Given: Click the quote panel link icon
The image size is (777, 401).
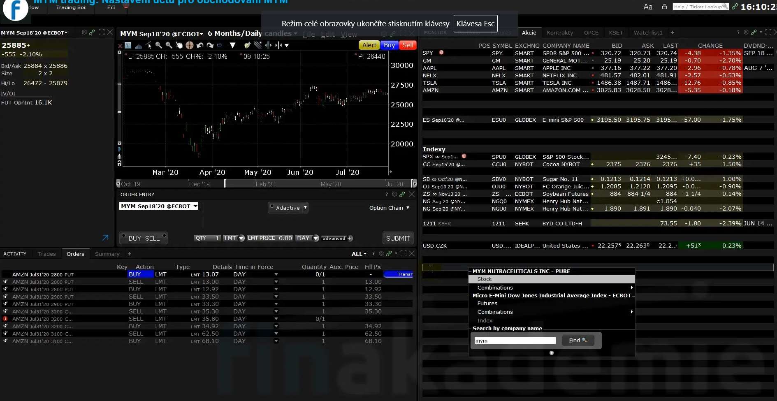Looking at the screenshot, I should [x=92, y=32].
